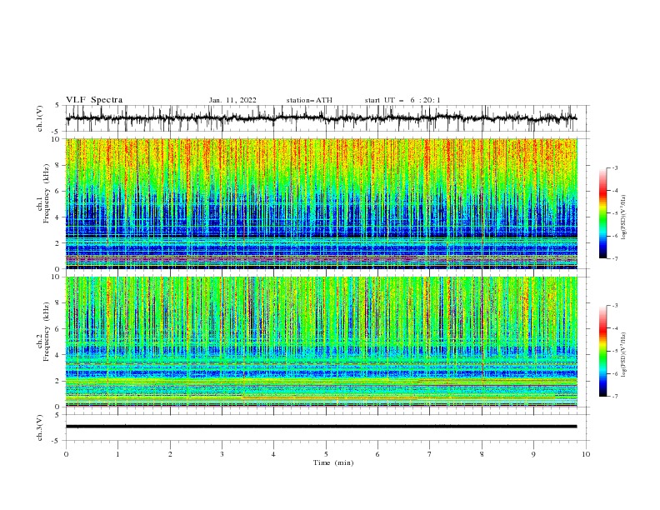The width and height of the screenshot is (660, 510).
Task: Click the "-3" label on ch.2 color bar
Action: 615,306
